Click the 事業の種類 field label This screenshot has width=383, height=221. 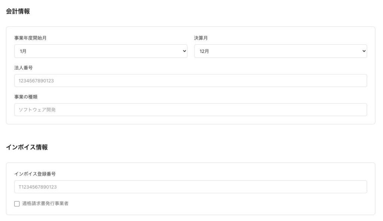pos(26,97)
